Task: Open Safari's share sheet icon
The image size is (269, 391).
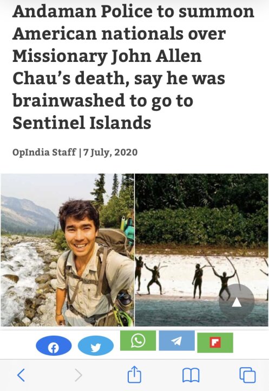Action: [134, 374]
